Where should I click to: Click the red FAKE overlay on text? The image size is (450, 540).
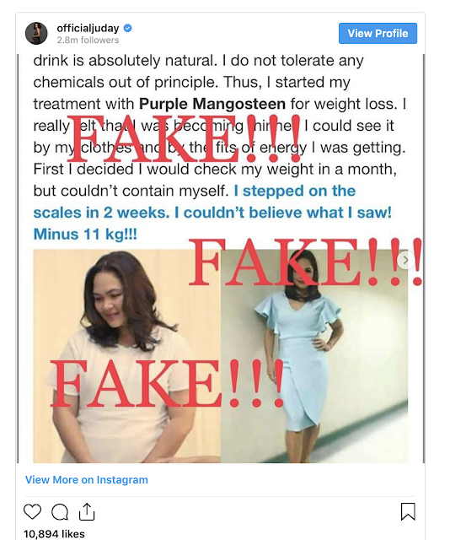click(184, 138)
